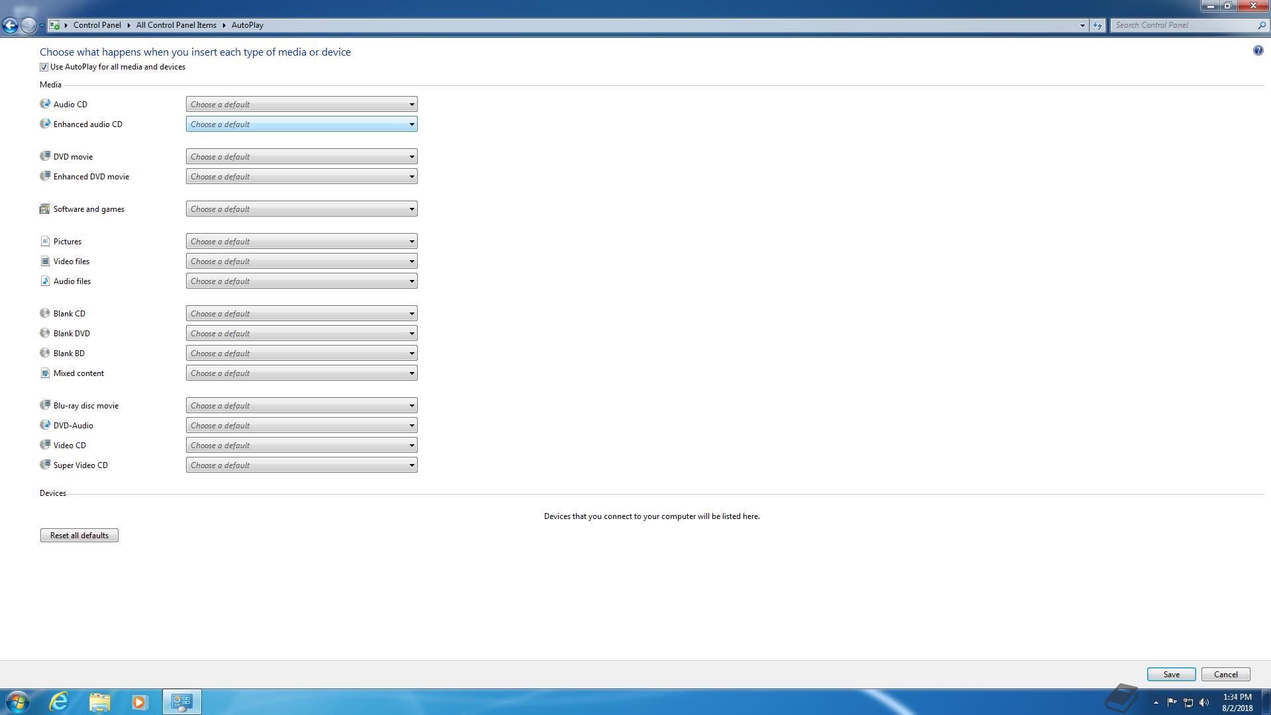Open the Audio CD default dropdown
The width and height of the screenshot is (1271, 715).
click(x=302, y=104)
